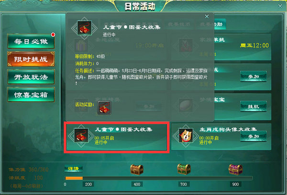Close the activity detail tooltip popup

[207, 17]
